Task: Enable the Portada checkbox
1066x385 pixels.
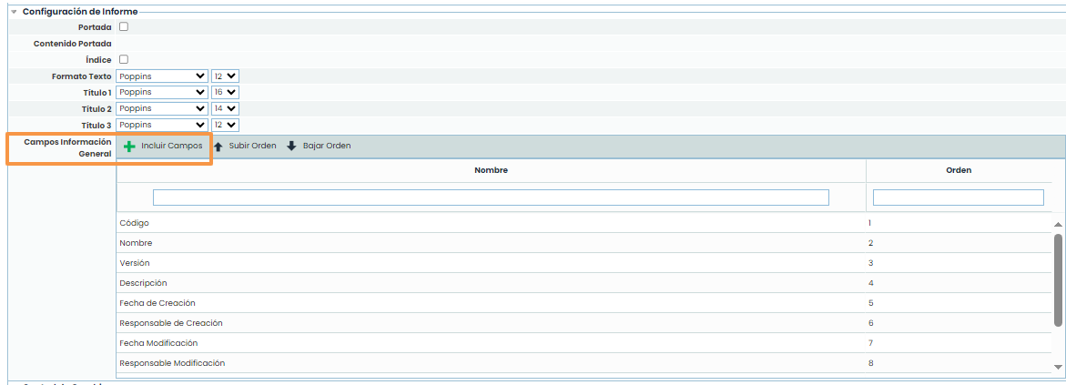Action: point(124,27)
